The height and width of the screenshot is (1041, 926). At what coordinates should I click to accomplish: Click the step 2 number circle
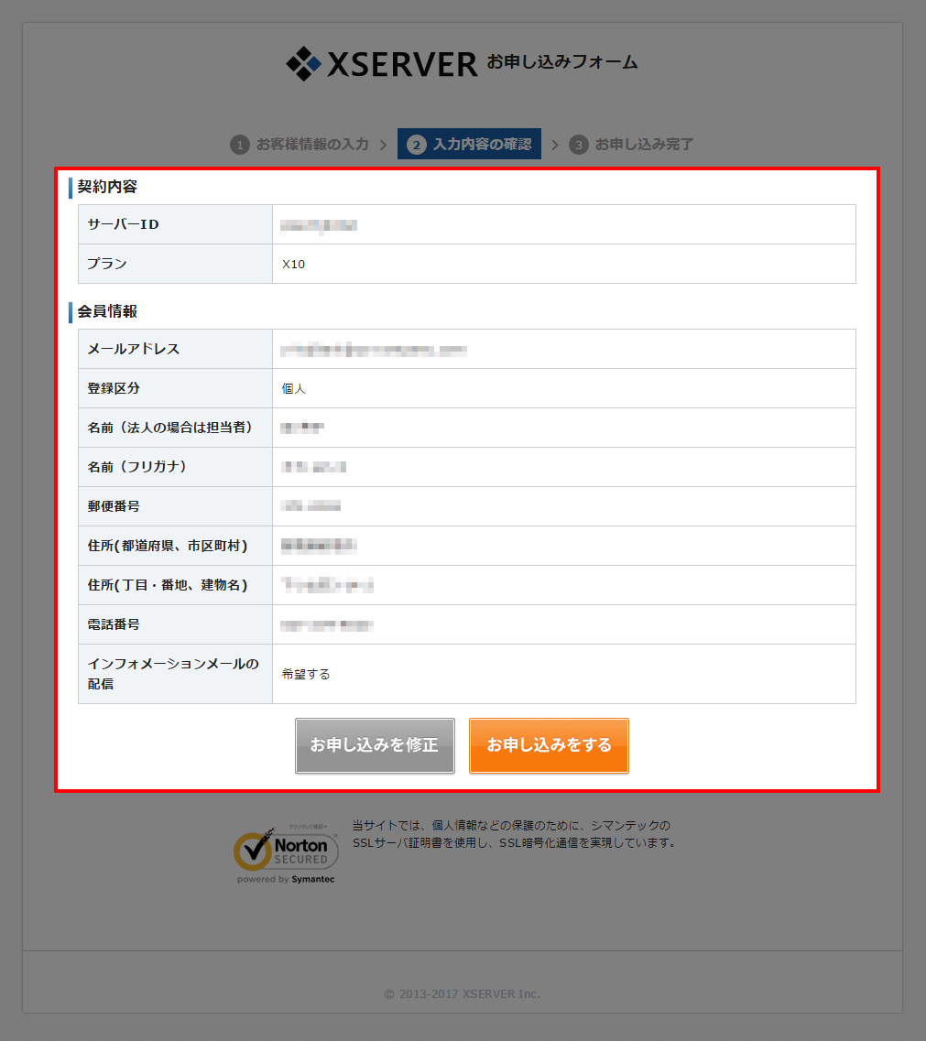[417, 145]
